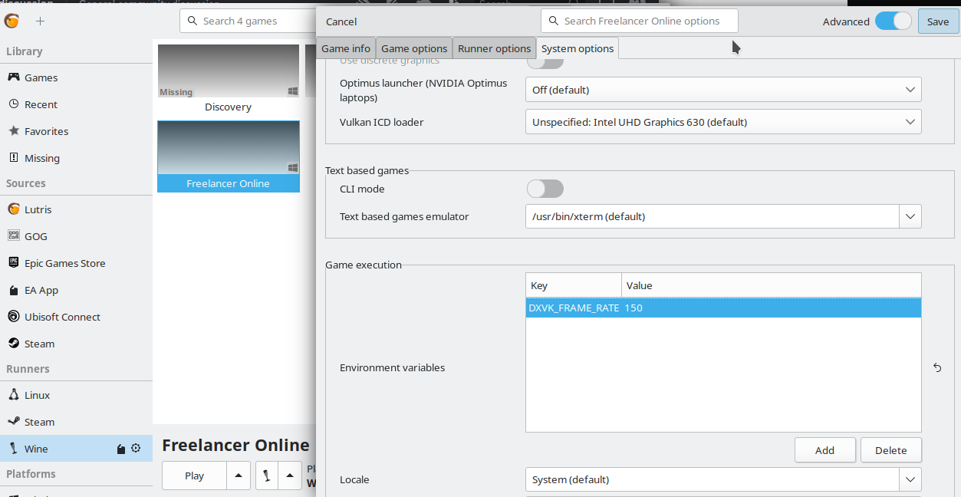Open the Games library via its gamepad icon
Viewport: 961px width, 497px height.
pos(14,77)
